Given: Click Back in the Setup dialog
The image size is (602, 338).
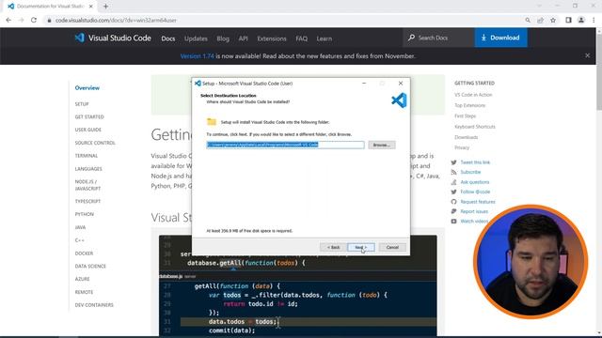Looking at the screenshot, I should [333, 247].
